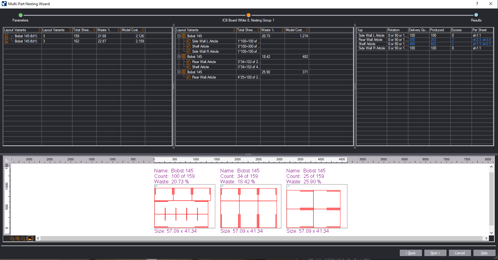Click Rear Wall.Article icon in the 4*25=100 row
This screenshot has height=260, width=498.
189,77
